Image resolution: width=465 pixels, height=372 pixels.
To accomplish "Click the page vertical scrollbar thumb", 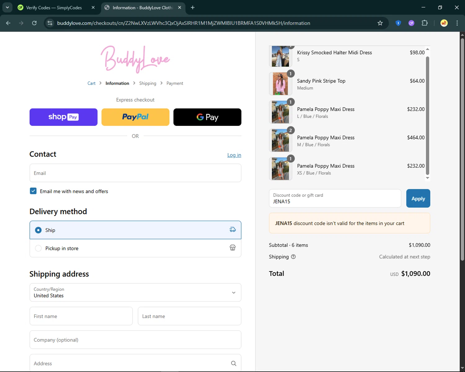I will (x=462, y=149).
